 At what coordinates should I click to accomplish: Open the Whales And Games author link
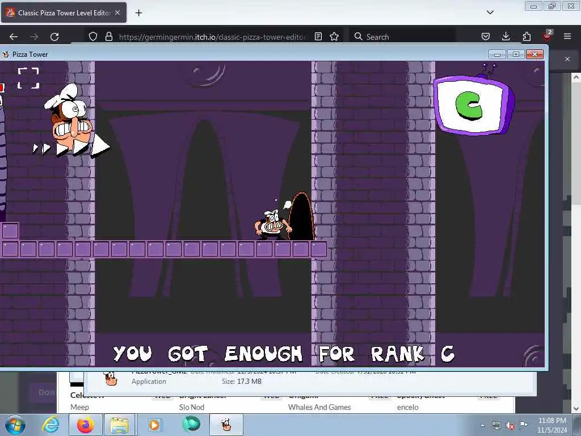point(319,407)
